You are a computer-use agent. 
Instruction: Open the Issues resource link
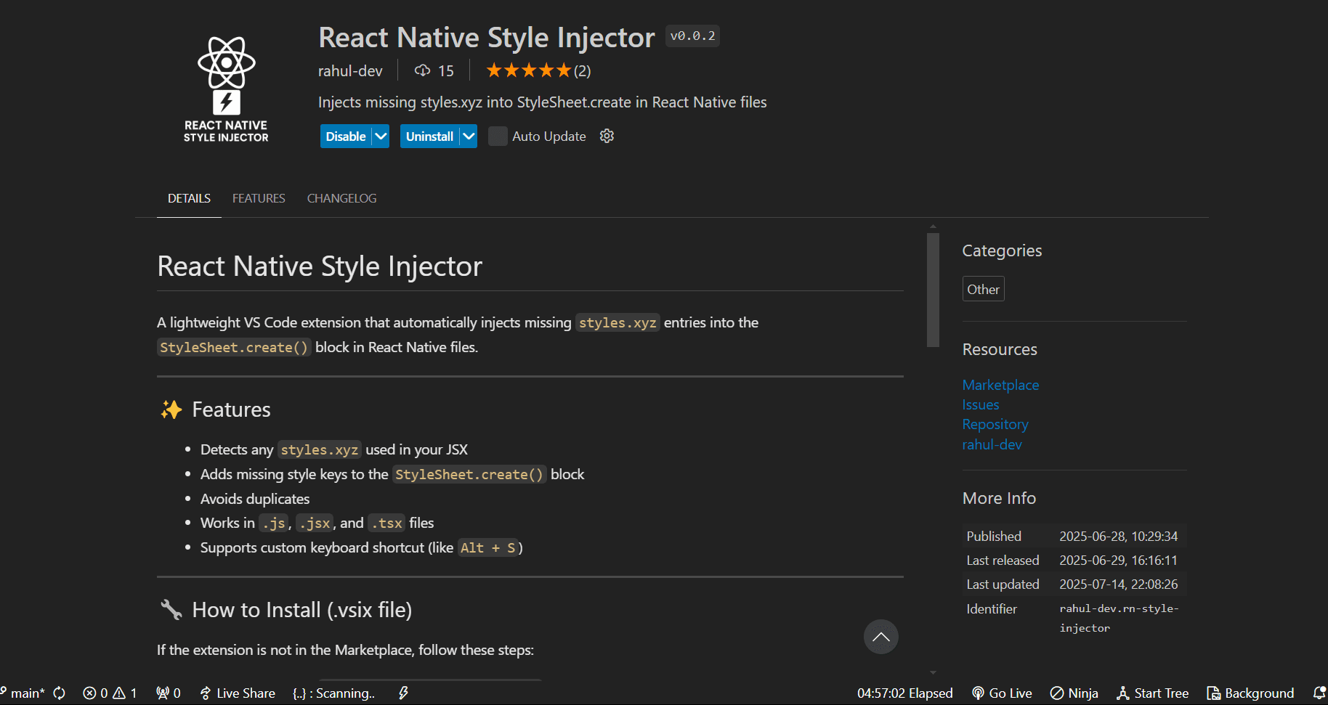(981, 404)
